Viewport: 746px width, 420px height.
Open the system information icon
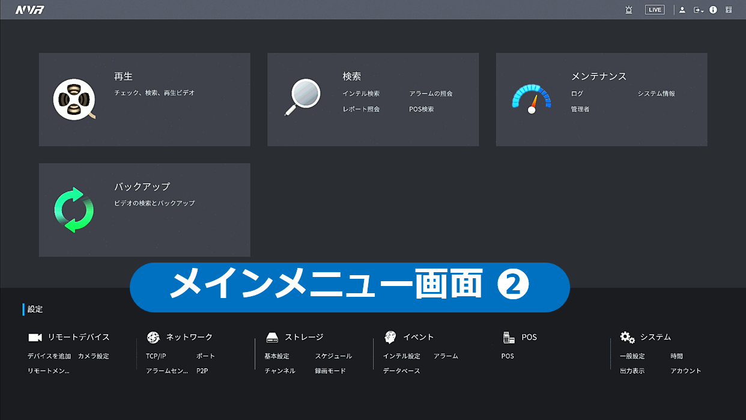pos(713,10)
